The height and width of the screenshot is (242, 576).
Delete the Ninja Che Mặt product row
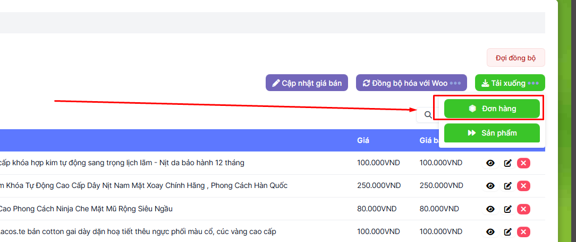(523, 209)
